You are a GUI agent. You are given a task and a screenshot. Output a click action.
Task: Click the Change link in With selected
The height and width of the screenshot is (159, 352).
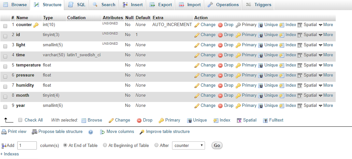pos(123,120)
